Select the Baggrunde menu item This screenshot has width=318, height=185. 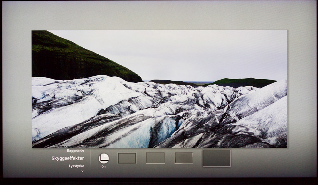tap(76, 150)
